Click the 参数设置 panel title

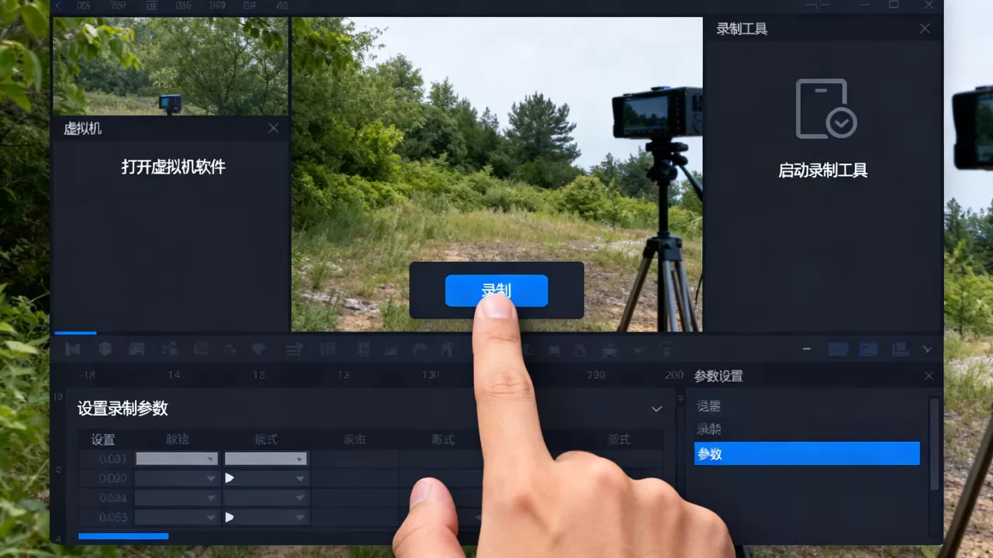(x=718, y=376)
